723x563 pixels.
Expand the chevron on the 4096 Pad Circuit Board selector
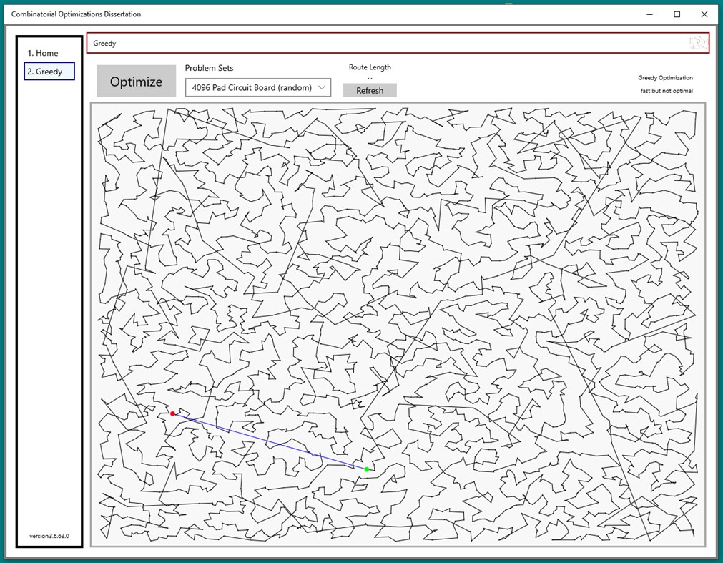pyautogui.click(x=321, y=87)
